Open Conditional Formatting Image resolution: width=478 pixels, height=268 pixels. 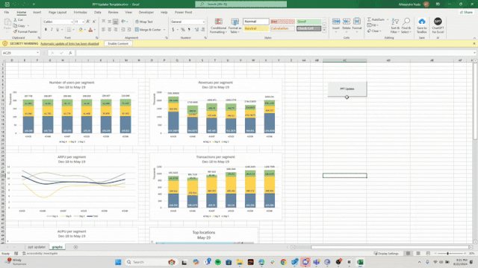pos(218,26)
